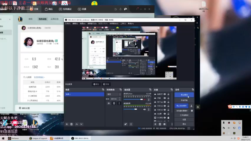
Task: Open Windows Start menu
Action: pyautogui.click(x=3, y=138)
